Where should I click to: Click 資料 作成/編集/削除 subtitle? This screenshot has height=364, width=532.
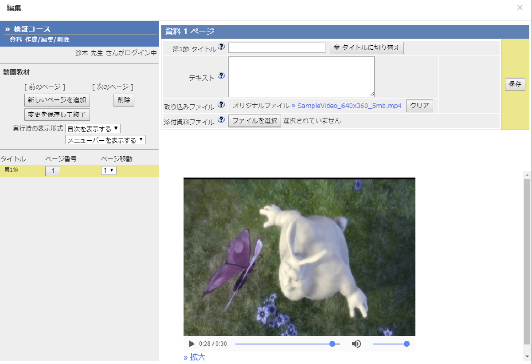tap(39, 40)
